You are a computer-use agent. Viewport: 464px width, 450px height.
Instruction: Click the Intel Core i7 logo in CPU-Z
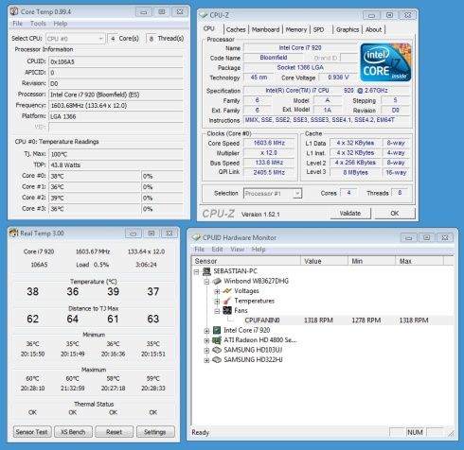pyautogui.click(x=385, y=62)
